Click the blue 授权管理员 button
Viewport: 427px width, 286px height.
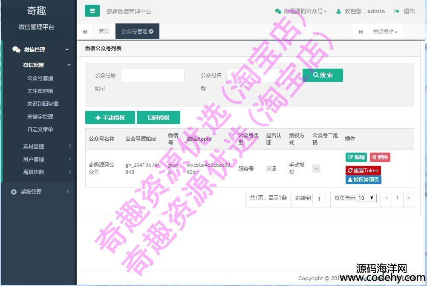click(363, 180)
